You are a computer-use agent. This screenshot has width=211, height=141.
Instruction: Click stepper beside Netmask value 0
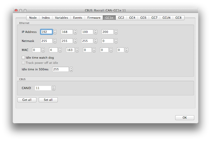116,41
